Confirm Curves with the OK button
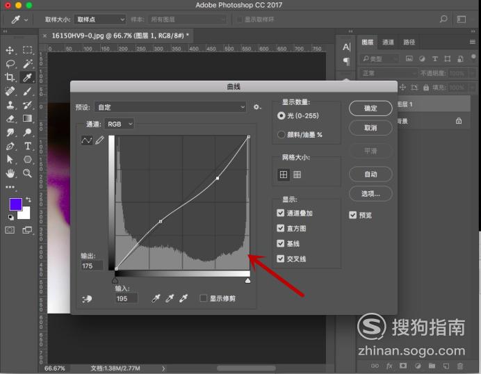 tap(370, 108)
